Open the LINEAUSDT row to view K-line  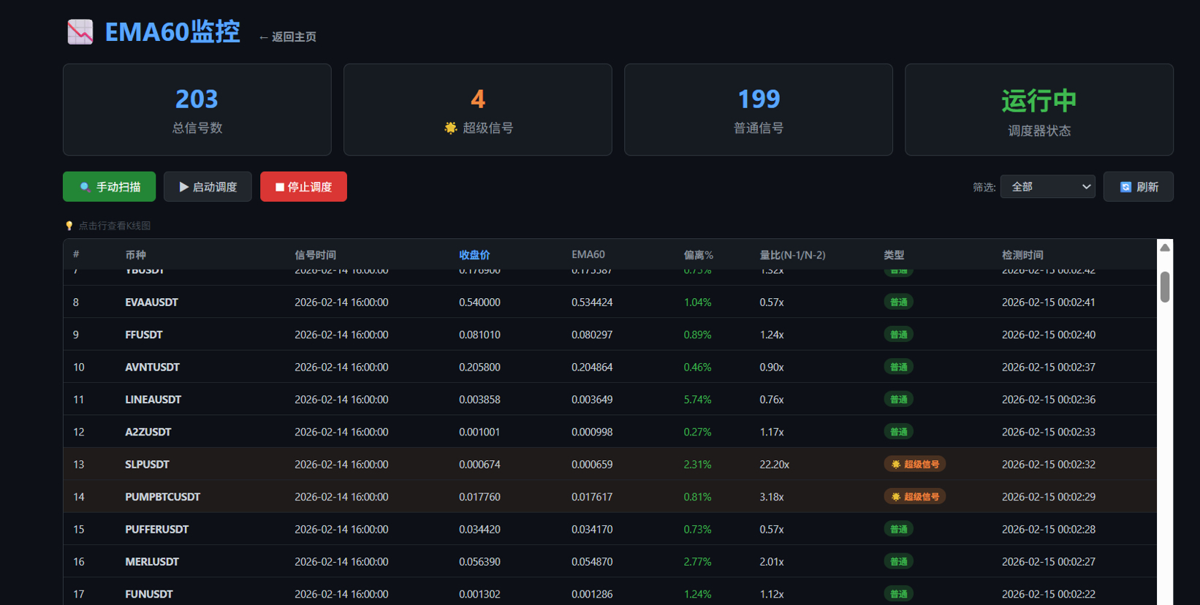[153, 400]
